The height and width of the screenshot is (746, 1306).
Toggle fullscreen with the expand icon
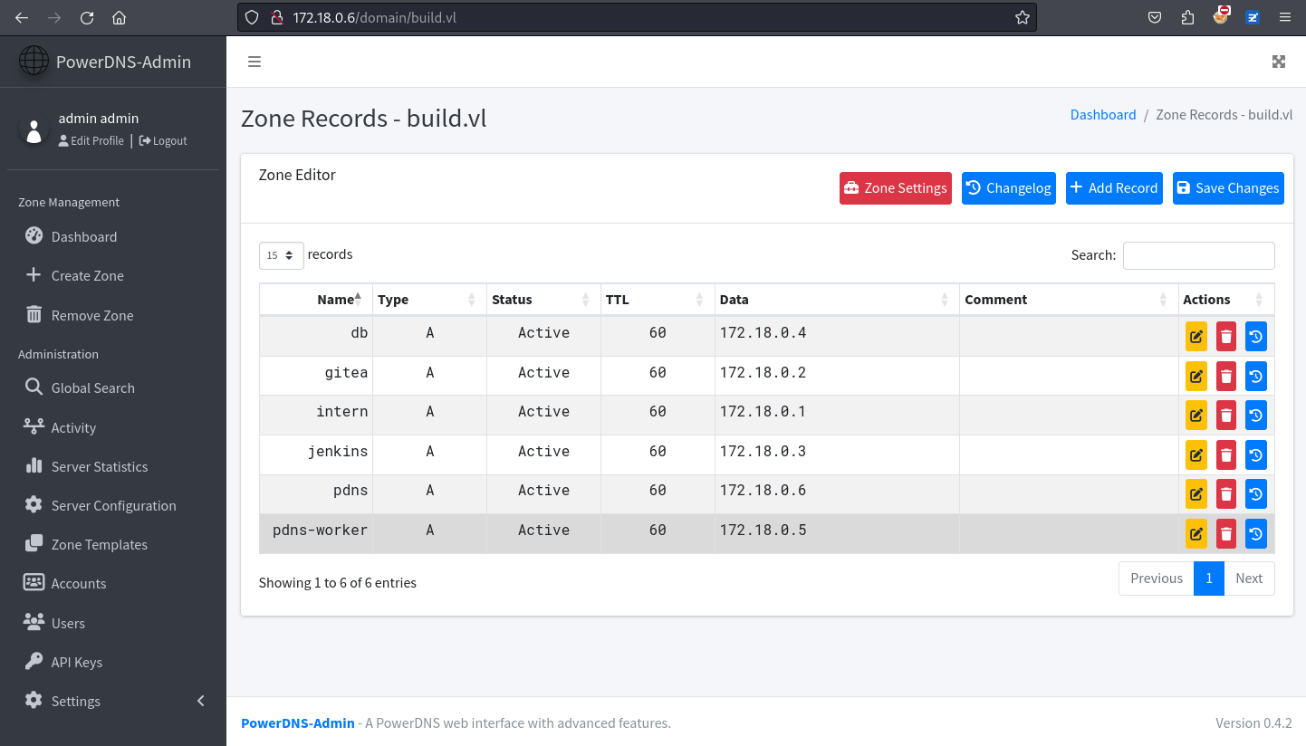point(1279,62)
